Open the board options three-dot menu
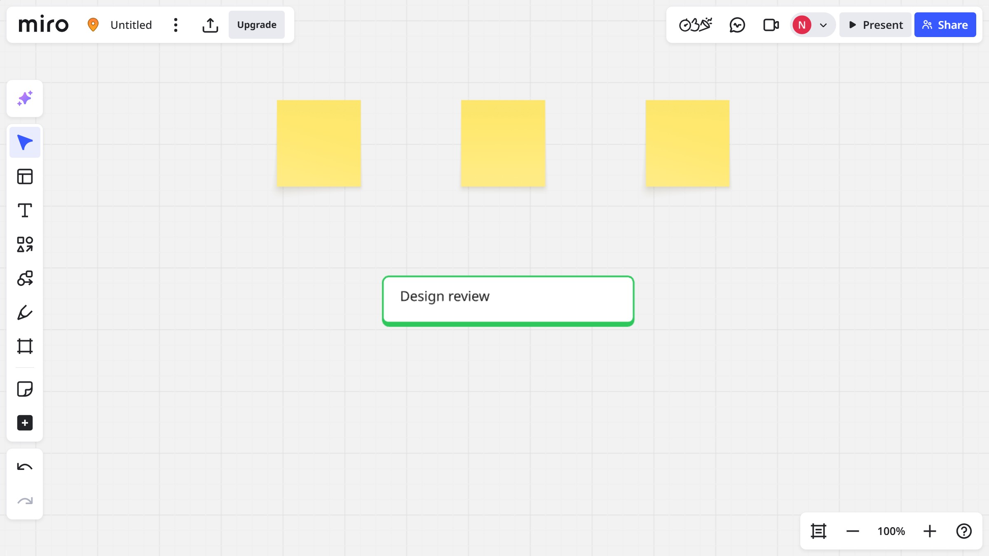 coord(176,25)
